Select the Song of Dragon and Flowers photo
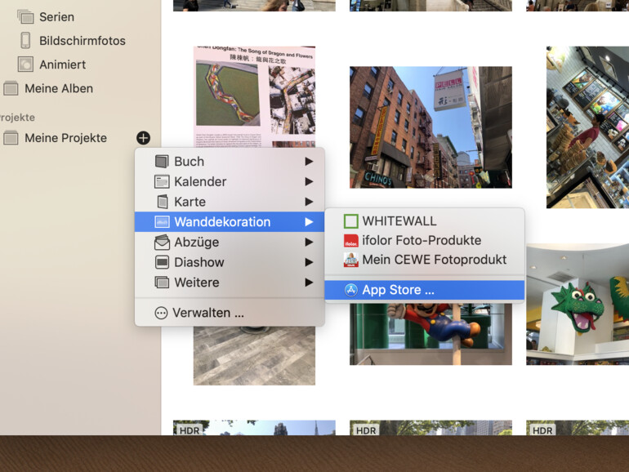629x472 pixels. tap(254, 96)
